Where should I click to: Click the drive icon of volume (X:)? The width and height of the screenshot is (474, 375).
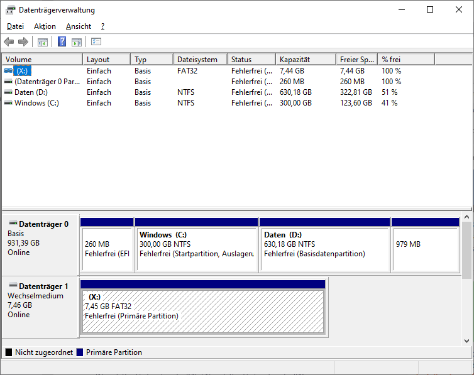click(8, 70)
